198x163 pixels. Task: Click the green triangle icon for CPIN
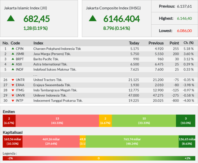point(13,49)
